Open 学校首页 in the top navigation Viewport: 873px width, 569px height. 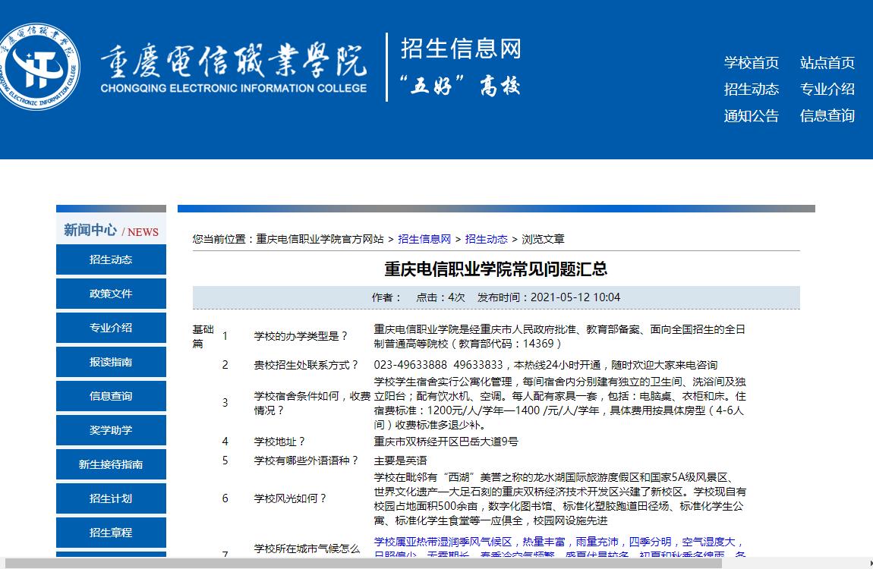pos(751,63)
